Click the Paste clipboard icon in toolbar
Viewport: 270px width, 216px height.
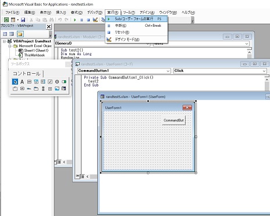click(45, 20)
